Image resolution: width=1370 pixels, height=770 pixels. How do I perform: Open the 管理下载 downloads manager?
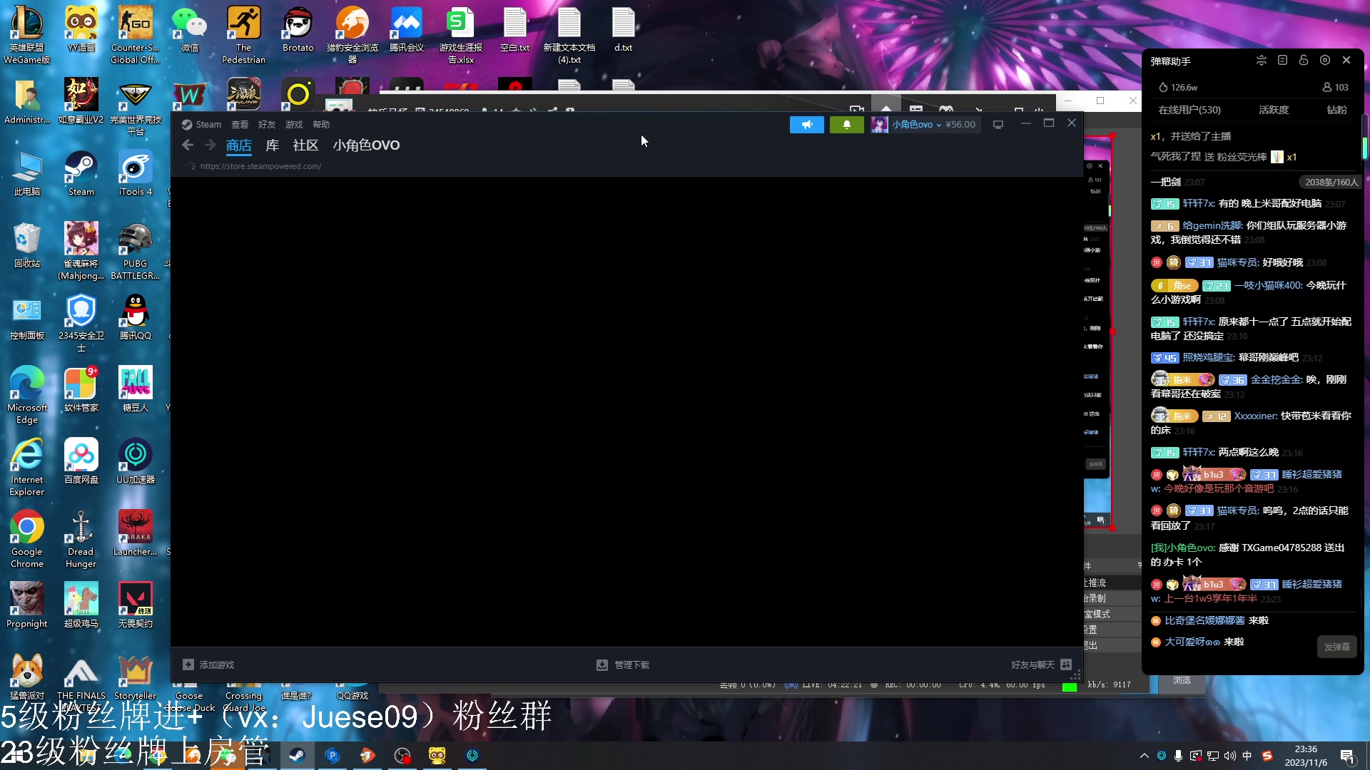(622, 664)
